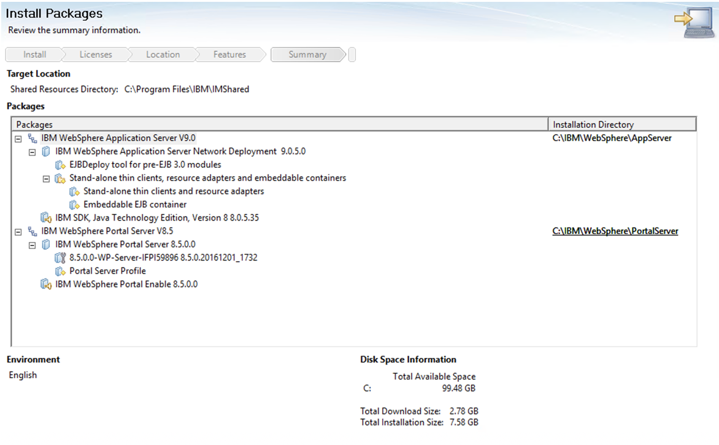Select IBM WebSphere Application Server Network Deployment 9.0.5.0
719x445 pixels.
[x=180, y=151]
